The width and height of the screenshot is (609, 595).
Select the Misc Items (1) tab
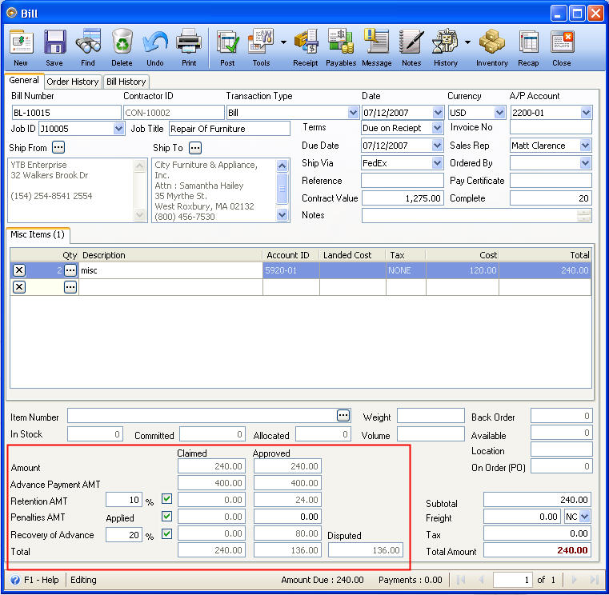tap(38, 234)
